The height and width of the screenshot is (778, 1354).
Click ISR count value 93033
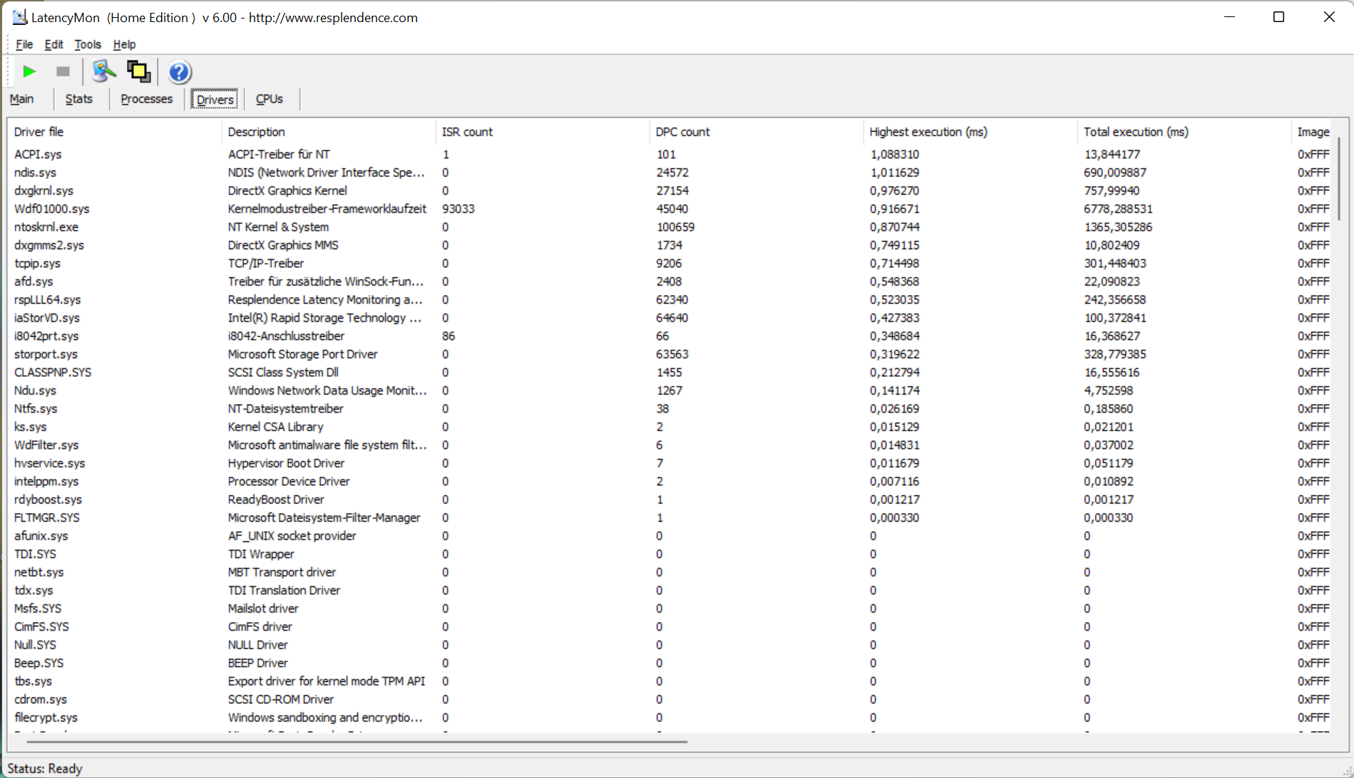(458, 209)
